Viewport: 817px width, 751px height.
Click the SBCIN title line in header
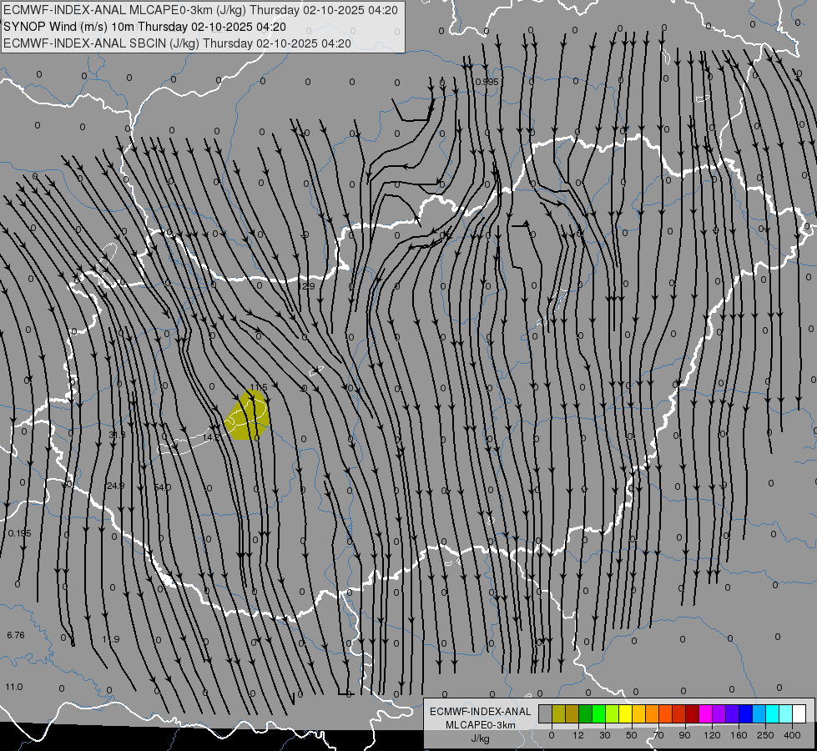point(177,43)
